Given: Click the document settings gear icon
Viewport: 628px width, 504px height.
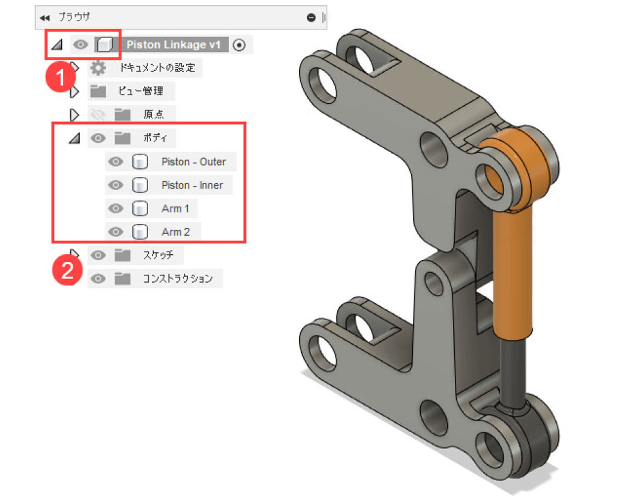Looking at the screenshot, I should point(97,68).
